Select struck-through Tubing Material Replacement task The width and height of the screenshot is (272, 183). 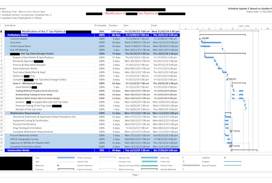click(x=37, y=91)
